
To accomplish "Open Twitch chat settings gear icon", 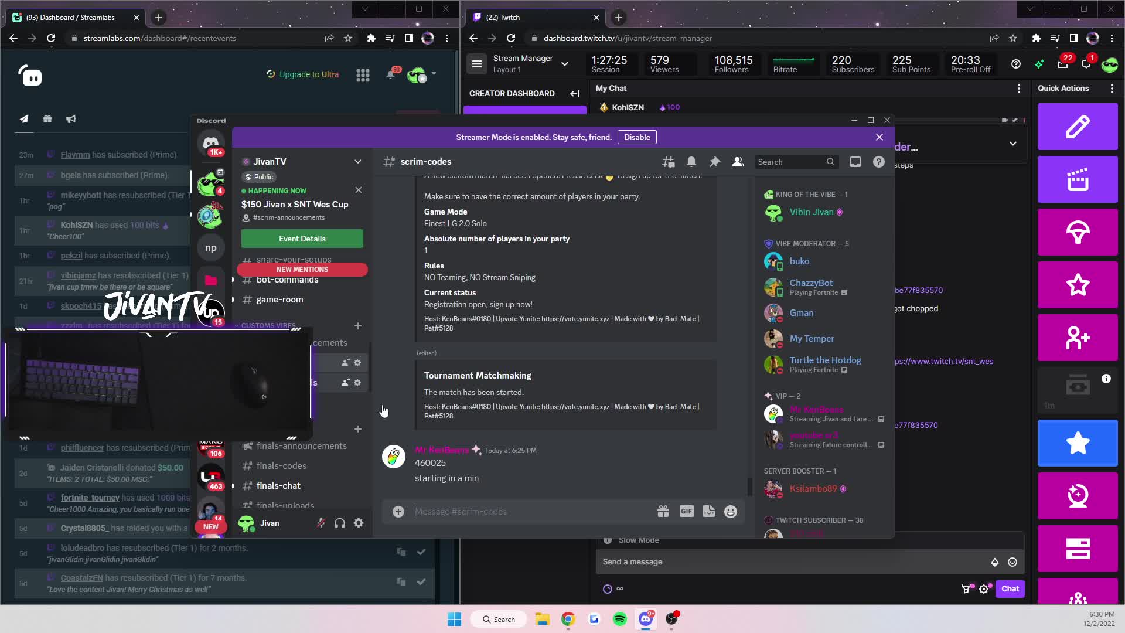I will (x=984, y=589).
